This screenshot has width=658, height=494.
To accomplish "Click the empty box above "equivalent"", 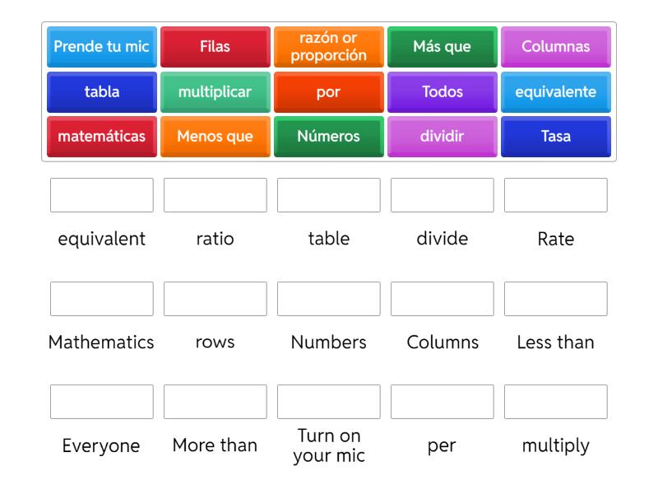I will point(100,195).
